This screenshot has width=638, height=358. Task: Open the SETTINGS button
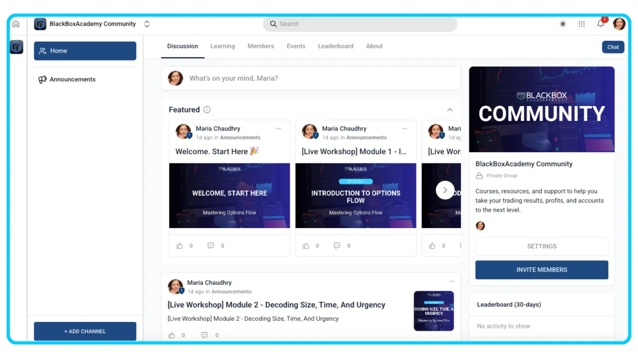(542, 247)
